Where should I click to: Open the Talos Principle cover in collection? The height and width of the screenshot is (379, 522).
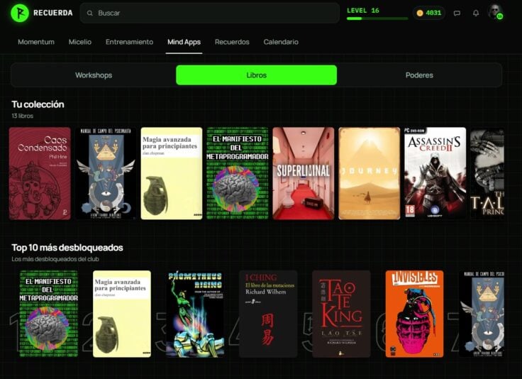click(x=487, y=173)
